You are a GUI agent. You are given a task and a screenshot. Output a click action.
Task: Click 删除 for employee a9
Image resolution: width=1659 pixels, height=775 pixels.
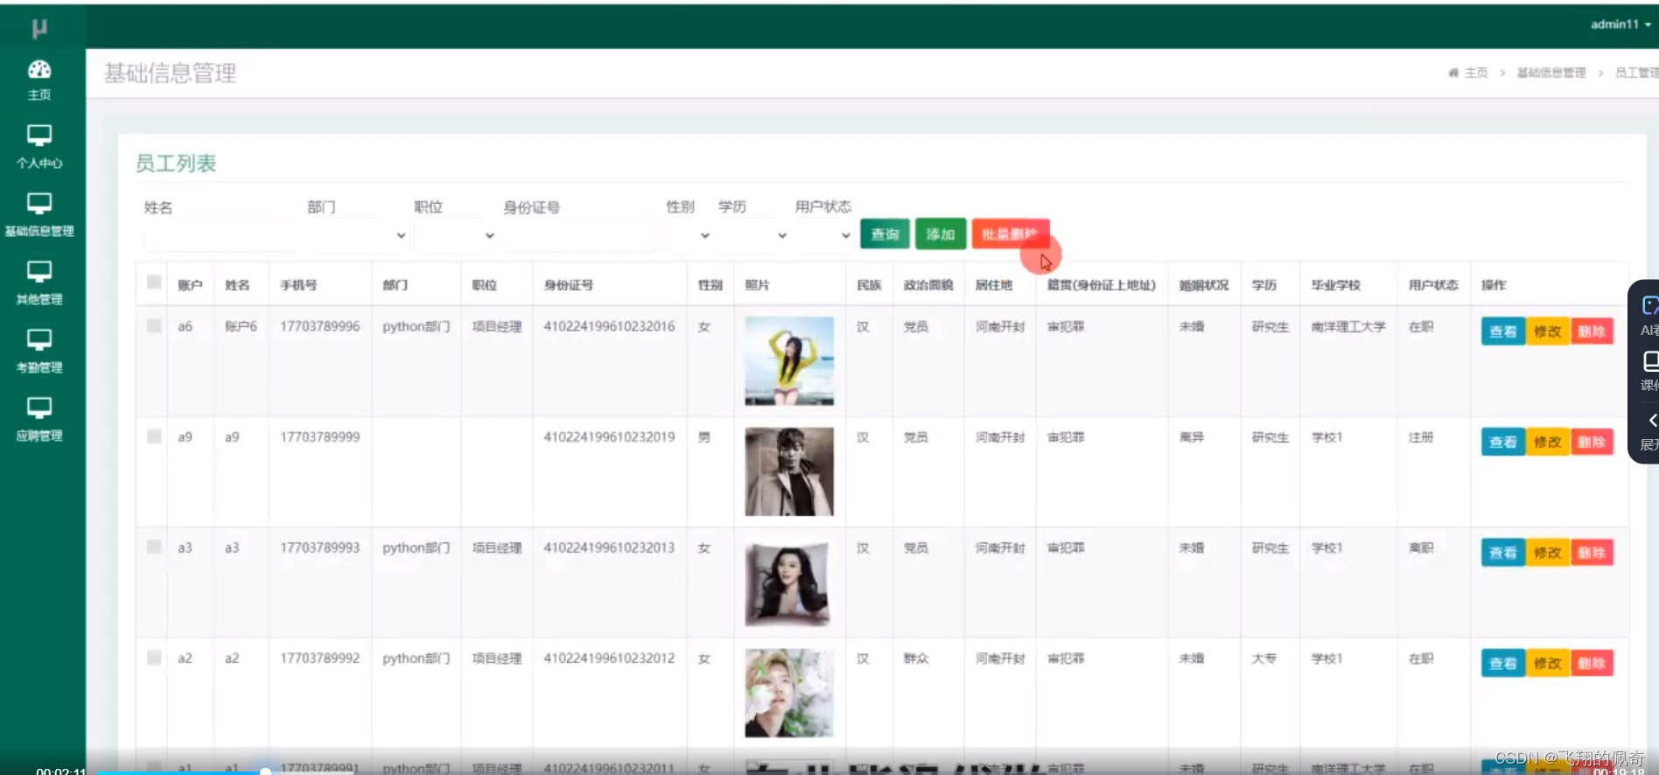pyautogui.click(x=1592, y=442)
